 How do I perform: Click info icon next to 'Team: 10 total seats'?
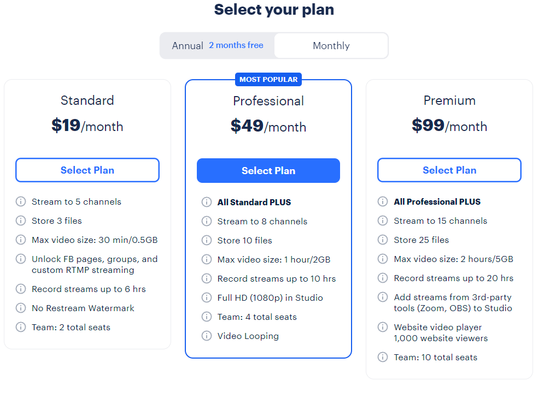tap(383, 358)
